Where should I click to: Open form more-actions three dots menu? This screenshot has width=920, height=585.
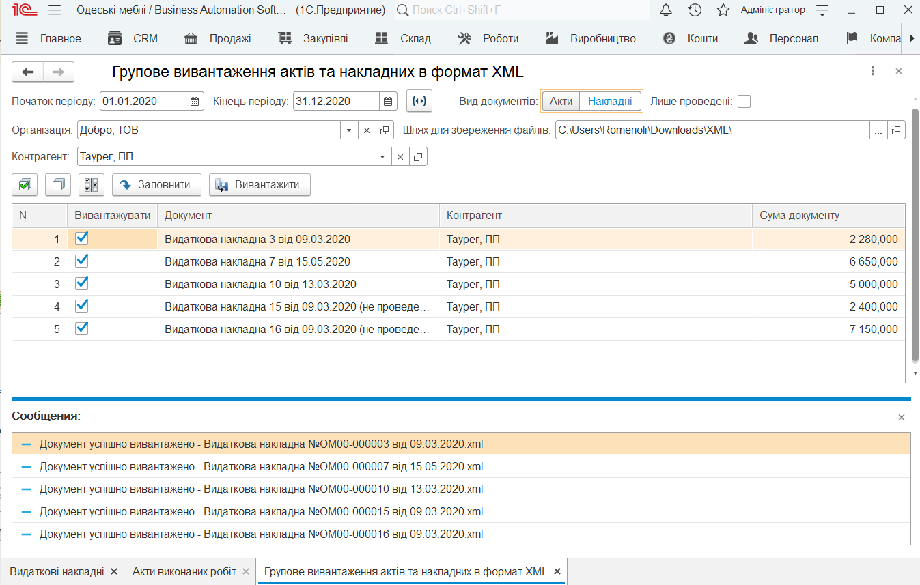coord(873,71)
